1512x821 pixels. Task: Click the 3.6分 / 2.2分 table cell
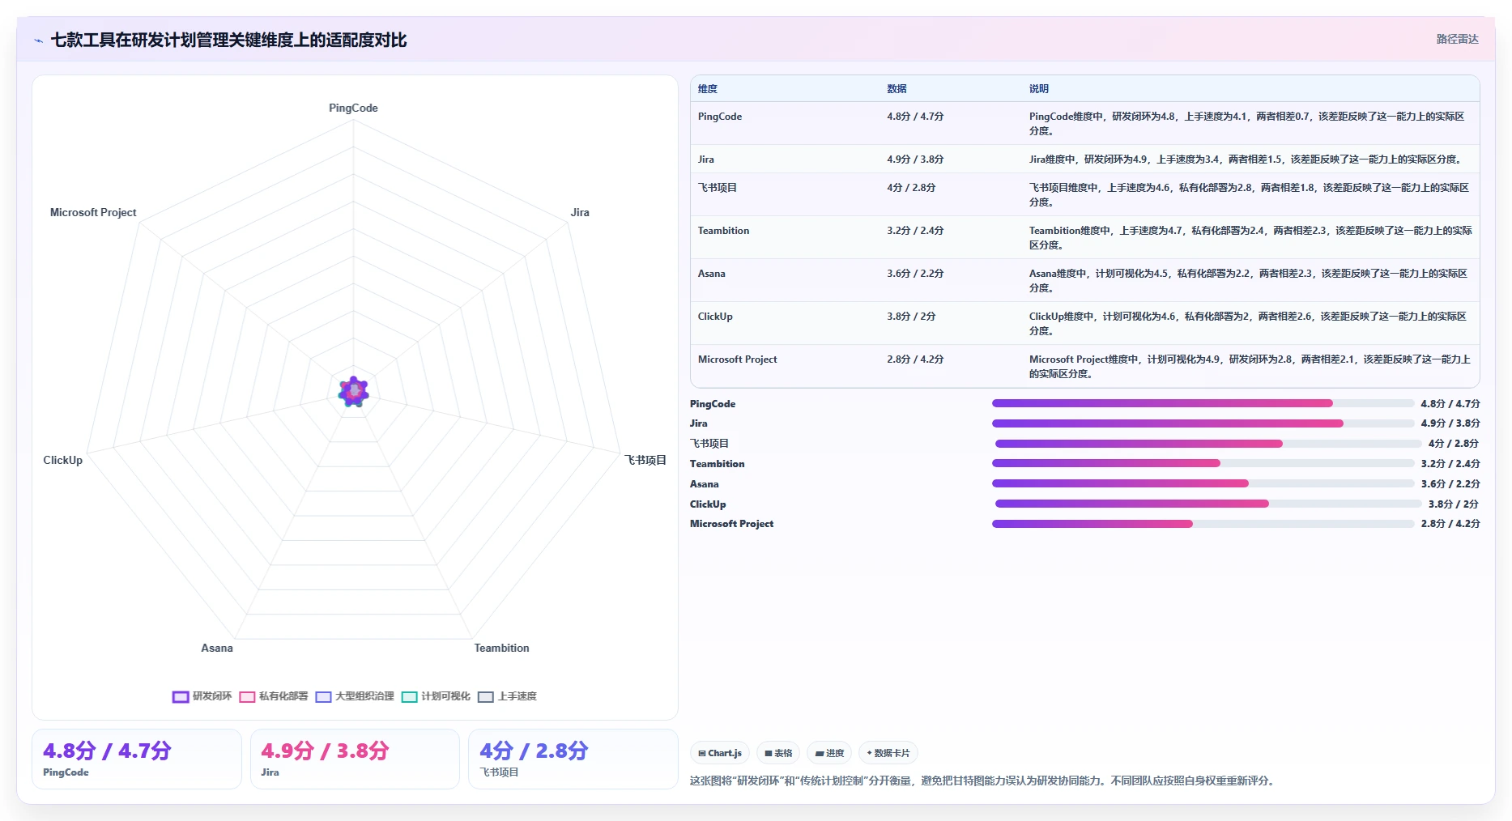(915, 274)
